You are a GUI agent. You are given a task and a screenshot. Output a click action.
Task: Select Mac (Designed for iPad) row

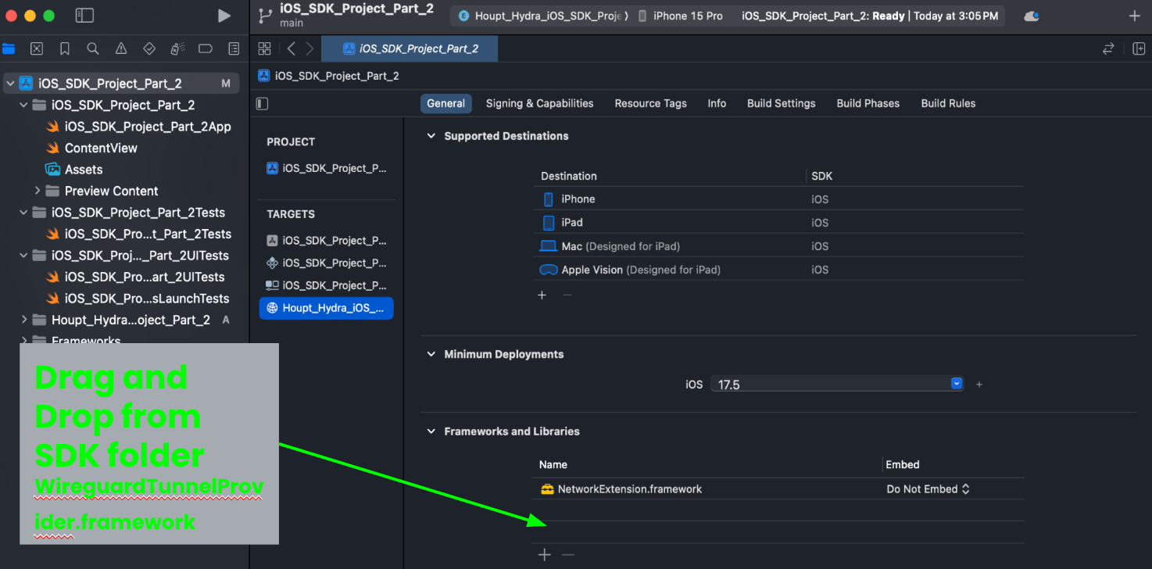[778, 246]
